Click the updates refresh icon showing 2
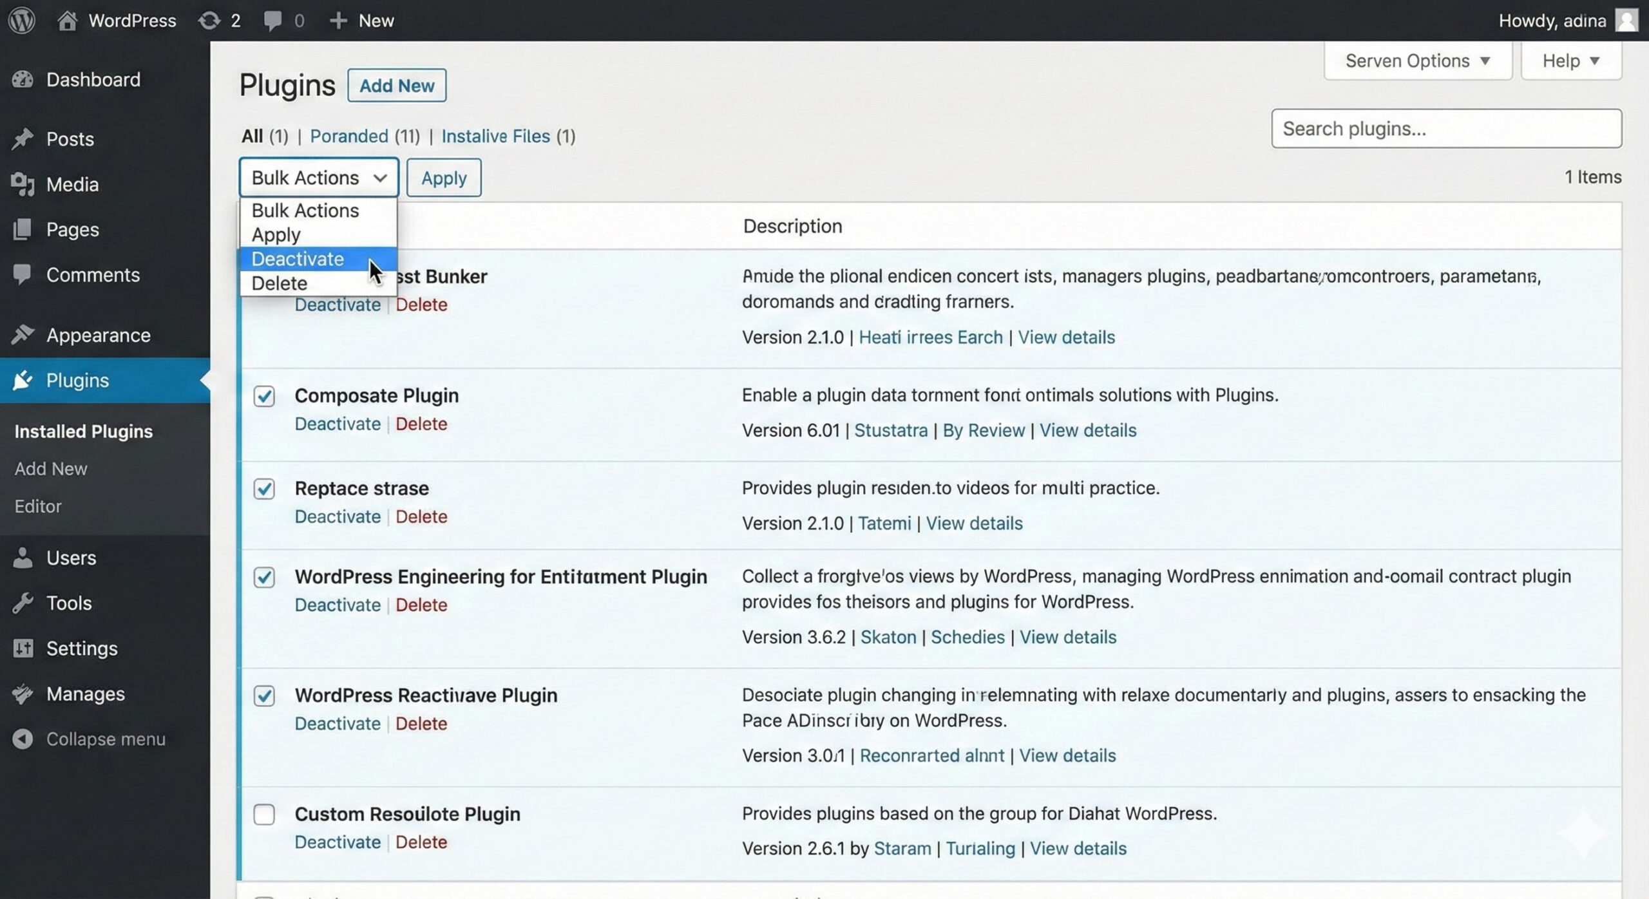 pos(210,20)
